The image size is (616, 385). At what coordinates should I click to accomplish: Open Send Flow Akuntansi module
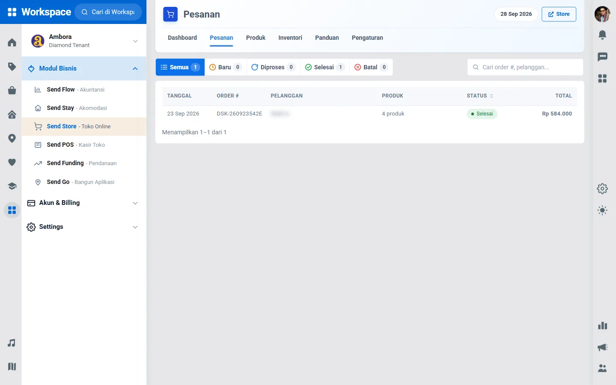84,89
